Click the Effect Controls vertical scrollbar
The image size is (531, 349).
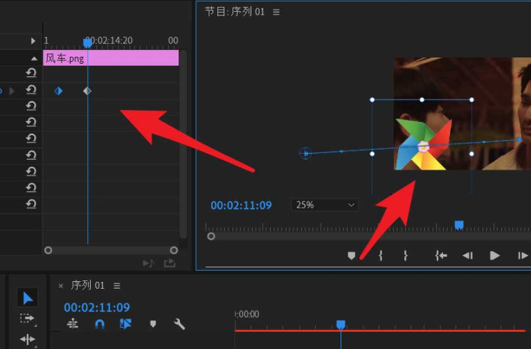coord(183,144)
